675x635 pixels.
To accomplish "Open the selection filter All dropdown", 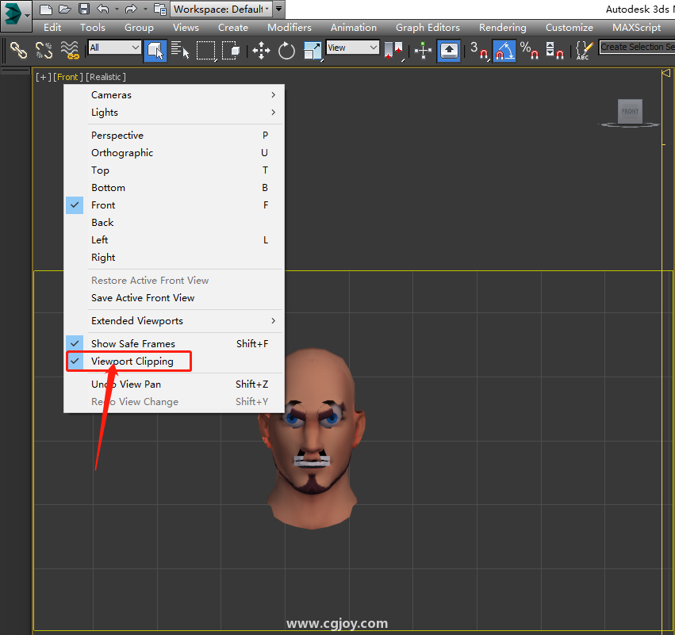I will pos(114,48).
